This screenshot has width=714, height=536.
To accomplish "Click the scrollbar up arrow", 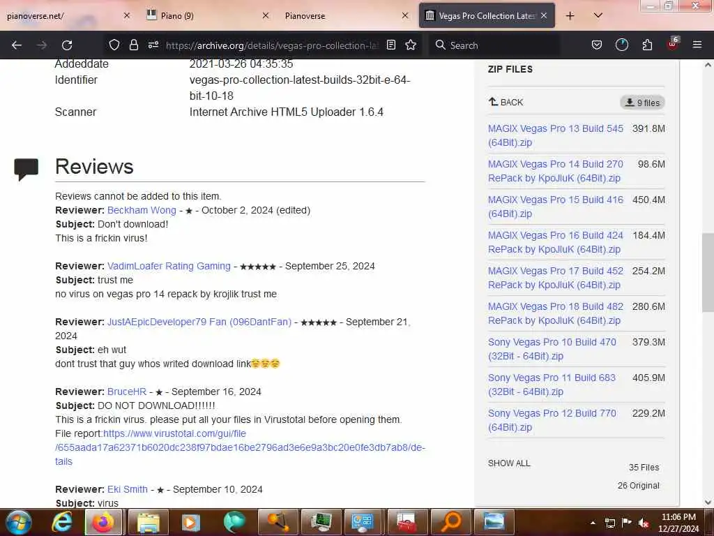I will 708,65.
